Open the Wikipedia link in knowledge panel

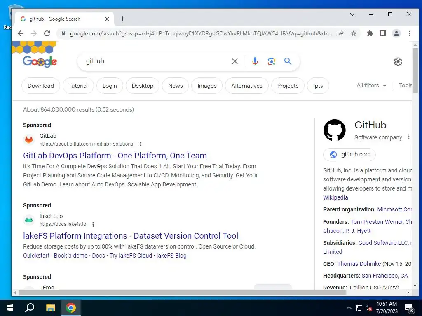[x=335, y=197]
